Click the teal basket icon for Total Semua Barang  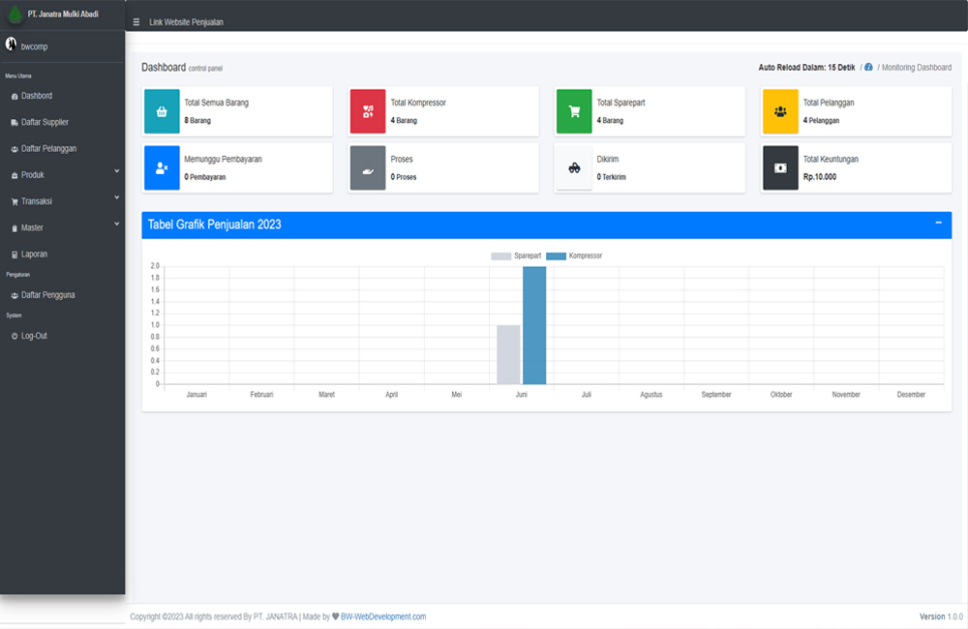tap(162, 111)
